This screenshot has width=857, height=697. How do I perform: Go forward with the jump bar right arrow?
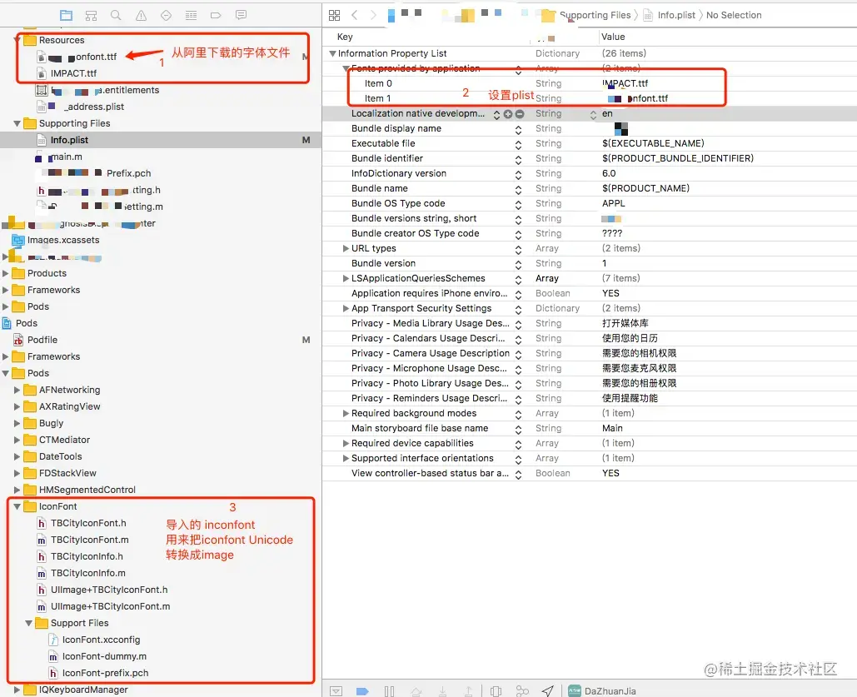point(373,15)
